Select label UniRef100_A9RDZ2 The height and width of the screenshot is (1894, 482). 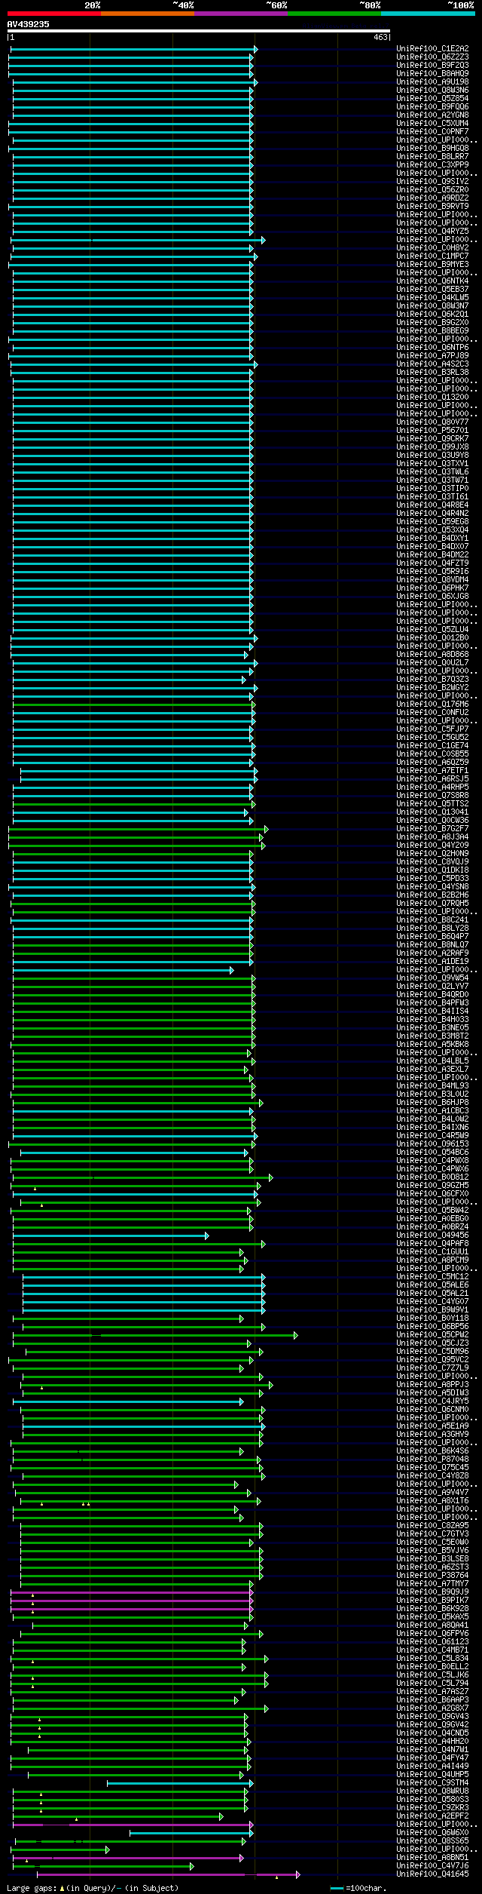(x=432, y=198)
